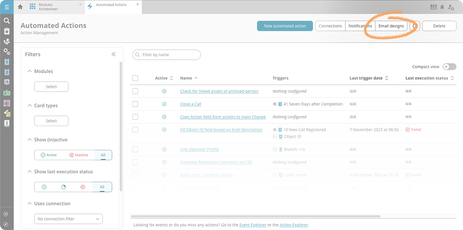The height and width of the screenshot is (230, 463).
Task: Collapse Filters panel with double chevron
Action: click(x=113, y=54)
